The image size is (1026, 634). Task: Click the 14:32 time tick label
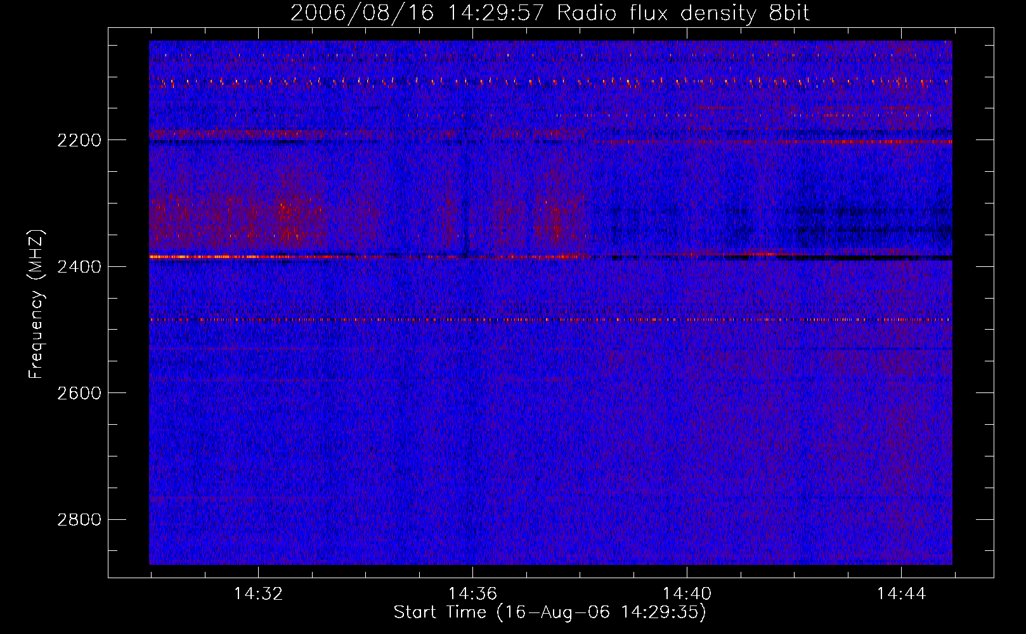click(258, 594)
